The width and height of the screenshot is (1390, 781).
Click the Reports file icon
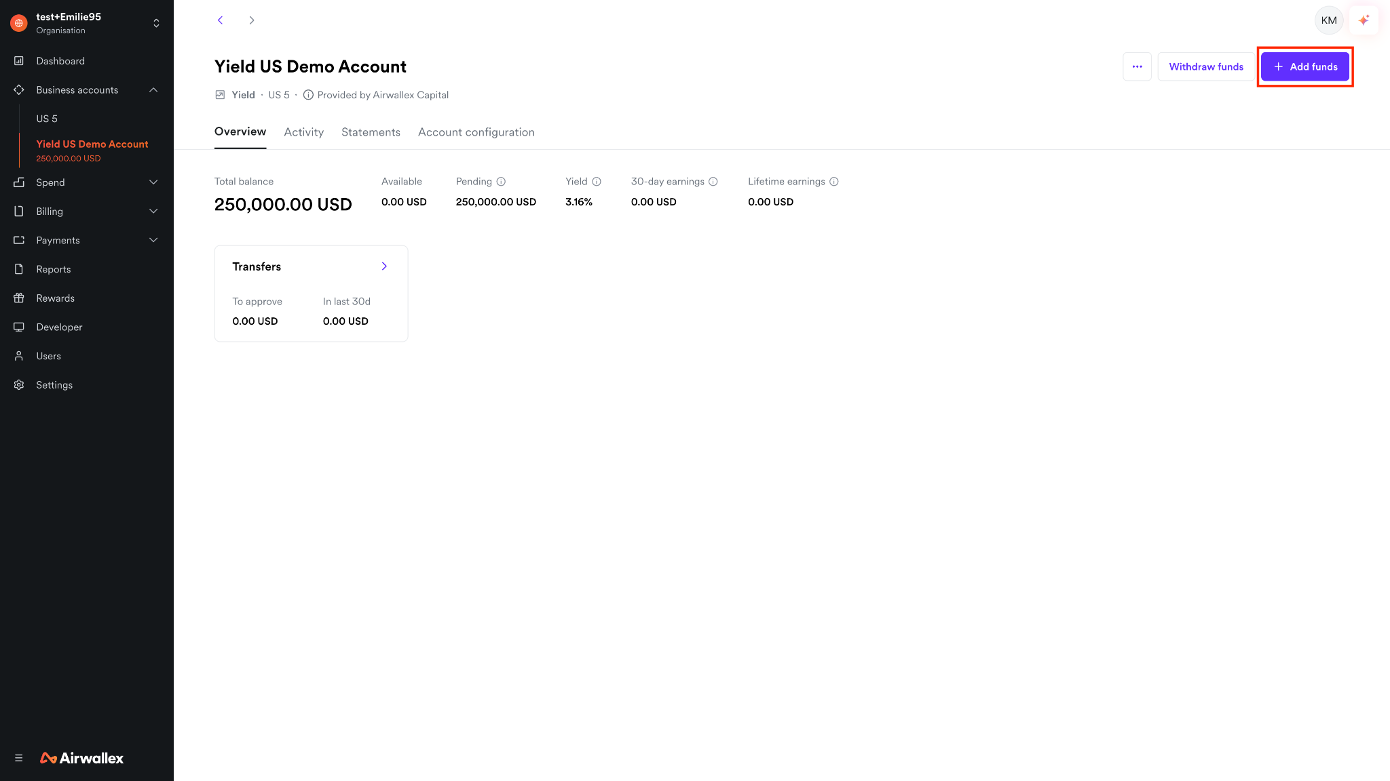pos(19,269)
